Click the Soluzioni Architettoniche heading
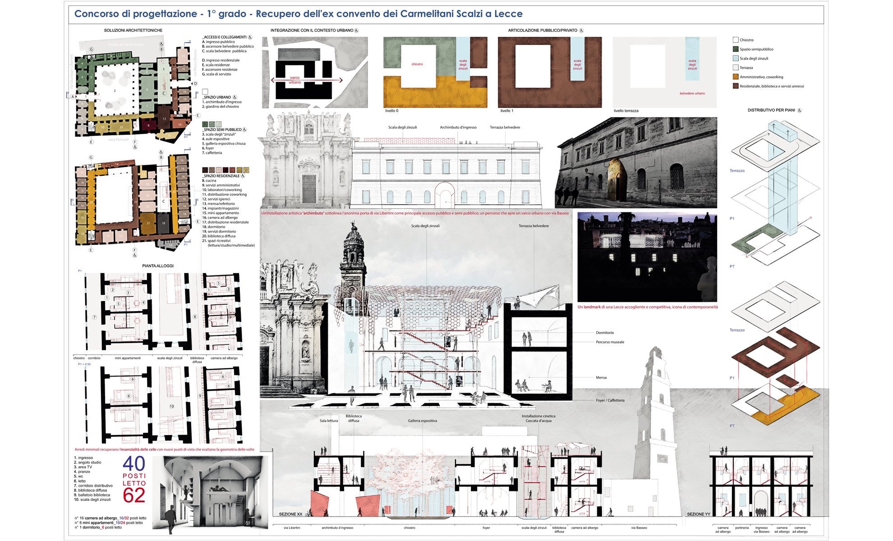893x541 pixels. (x=133, y=31)
